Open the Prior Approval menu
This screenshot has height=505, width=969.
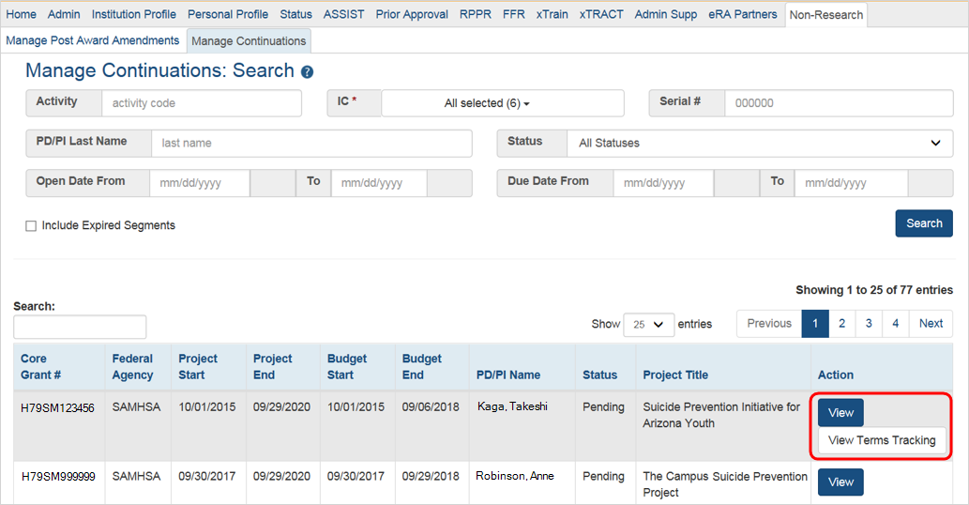[412, 14]
